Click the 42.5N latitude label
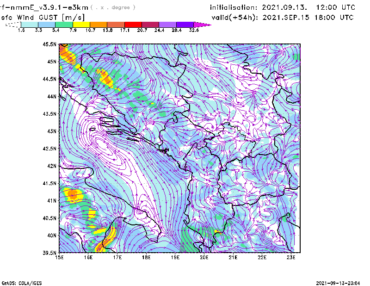Image resolution: width=370 pixels, height=286 pixels. [49, 149]
